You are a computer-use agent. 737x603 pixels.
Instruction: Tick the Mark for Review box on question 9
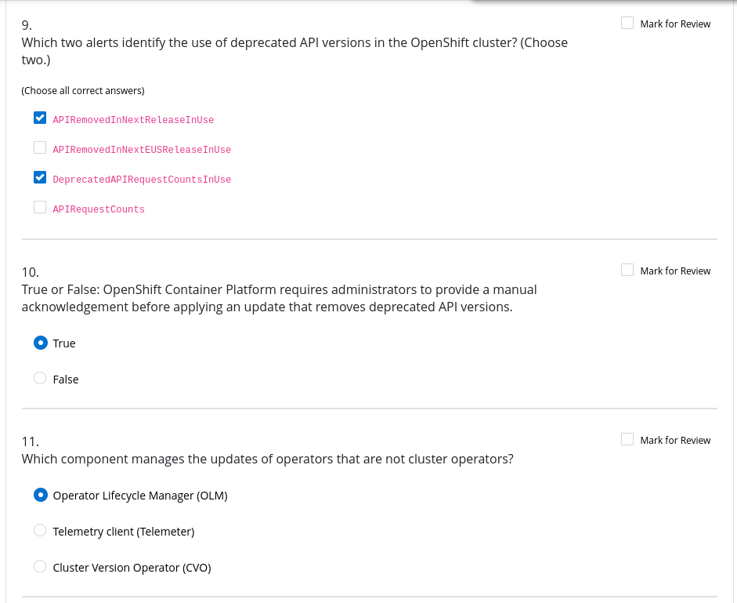pyautogui.click(x=627, y=24)
